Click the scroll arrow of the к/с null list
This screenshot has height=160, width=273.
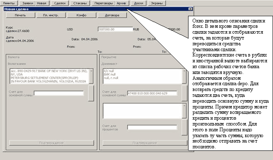pos(184,71)
